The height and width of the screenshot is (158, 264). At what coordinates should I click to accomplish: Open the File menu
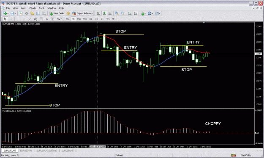click(8, 8)
